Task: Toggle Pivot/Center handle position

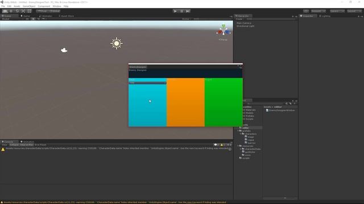Action: tap(42, 11)
